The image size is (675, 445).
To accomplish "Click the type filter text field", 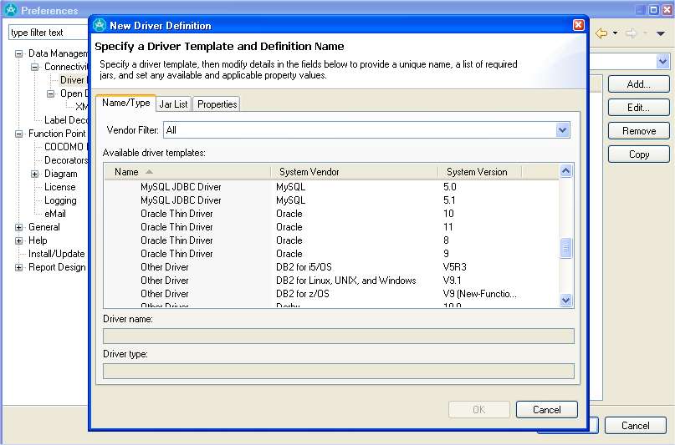I will pos(49,33).
